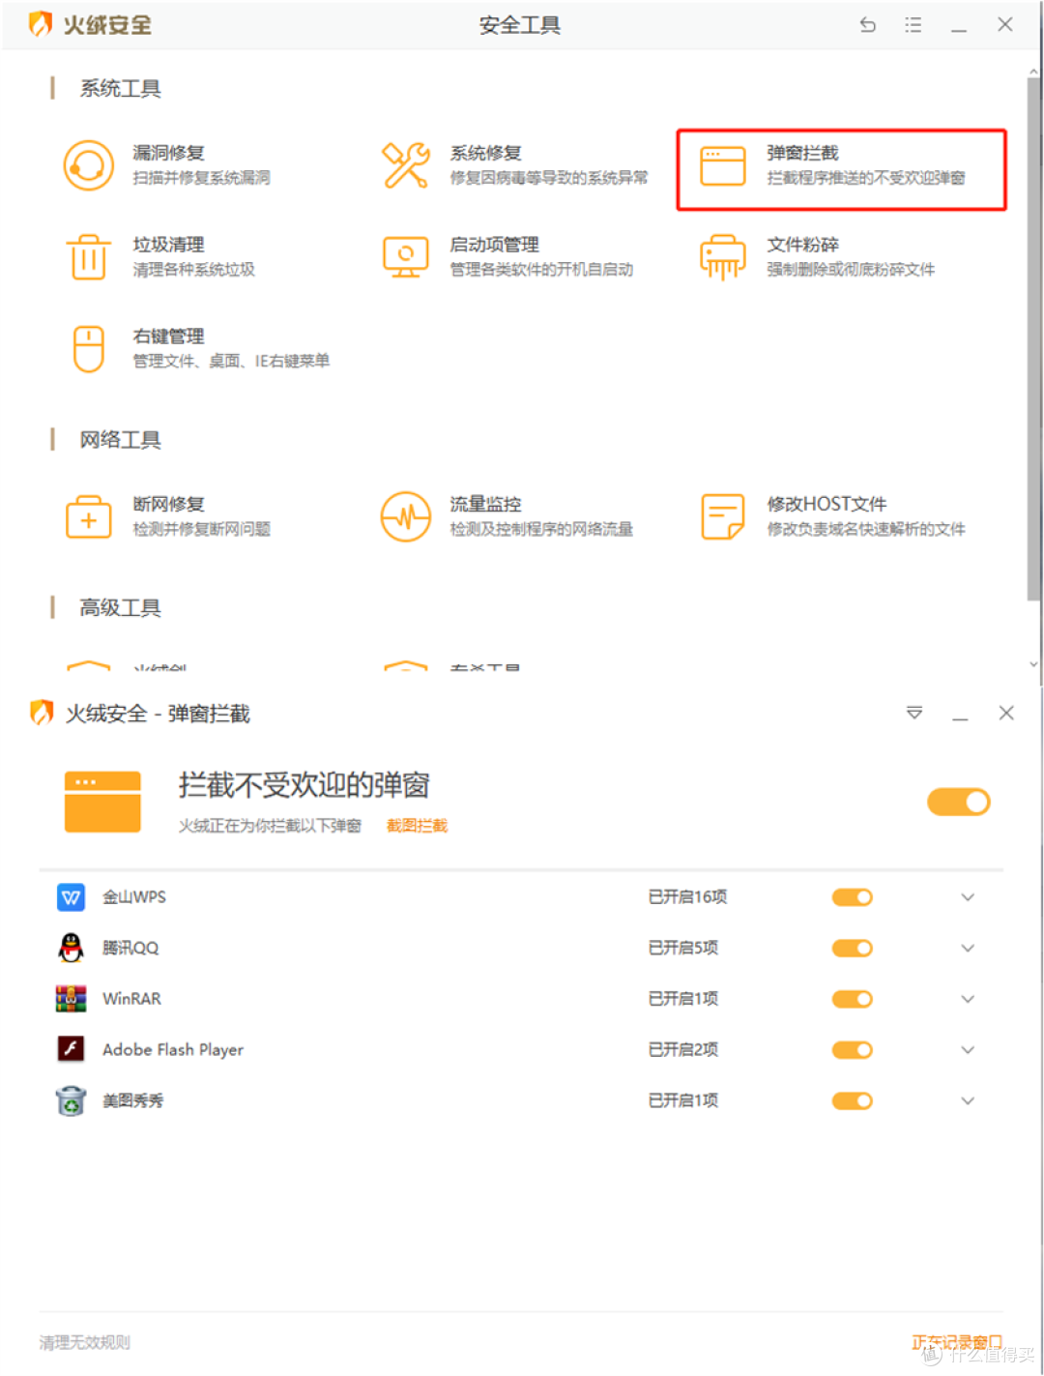Click the 金山WPS app icon
This screenshot has height=1376, width=1044.
(72, 897)
